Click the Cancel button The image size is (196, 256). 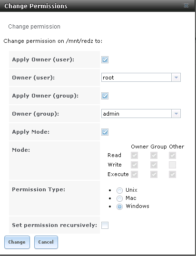pos(46,242)
